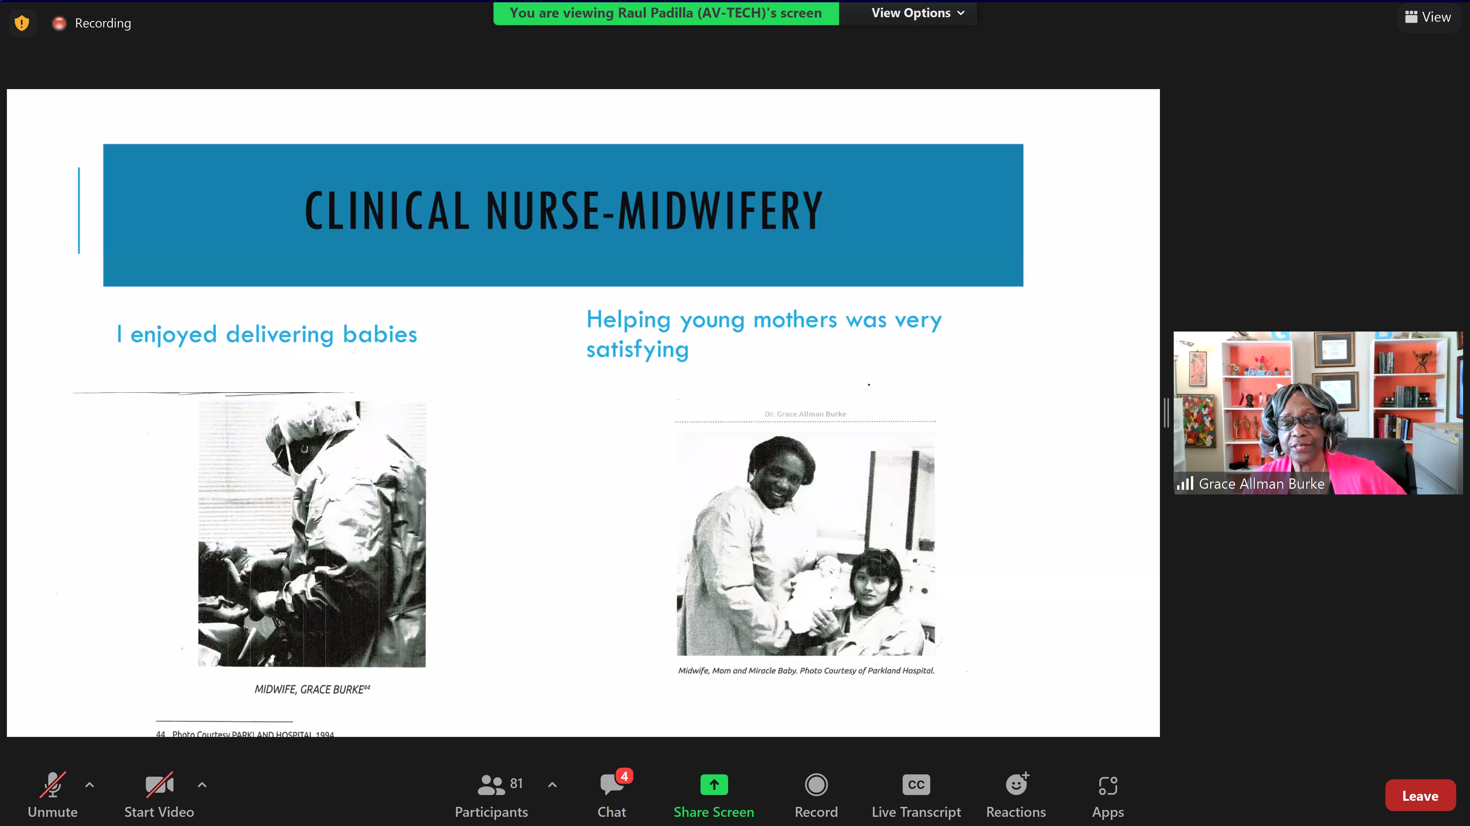Screen dimensions: 1470x826
Task: Click the divider handle beside speaker video
Action: click(1166, 413)
